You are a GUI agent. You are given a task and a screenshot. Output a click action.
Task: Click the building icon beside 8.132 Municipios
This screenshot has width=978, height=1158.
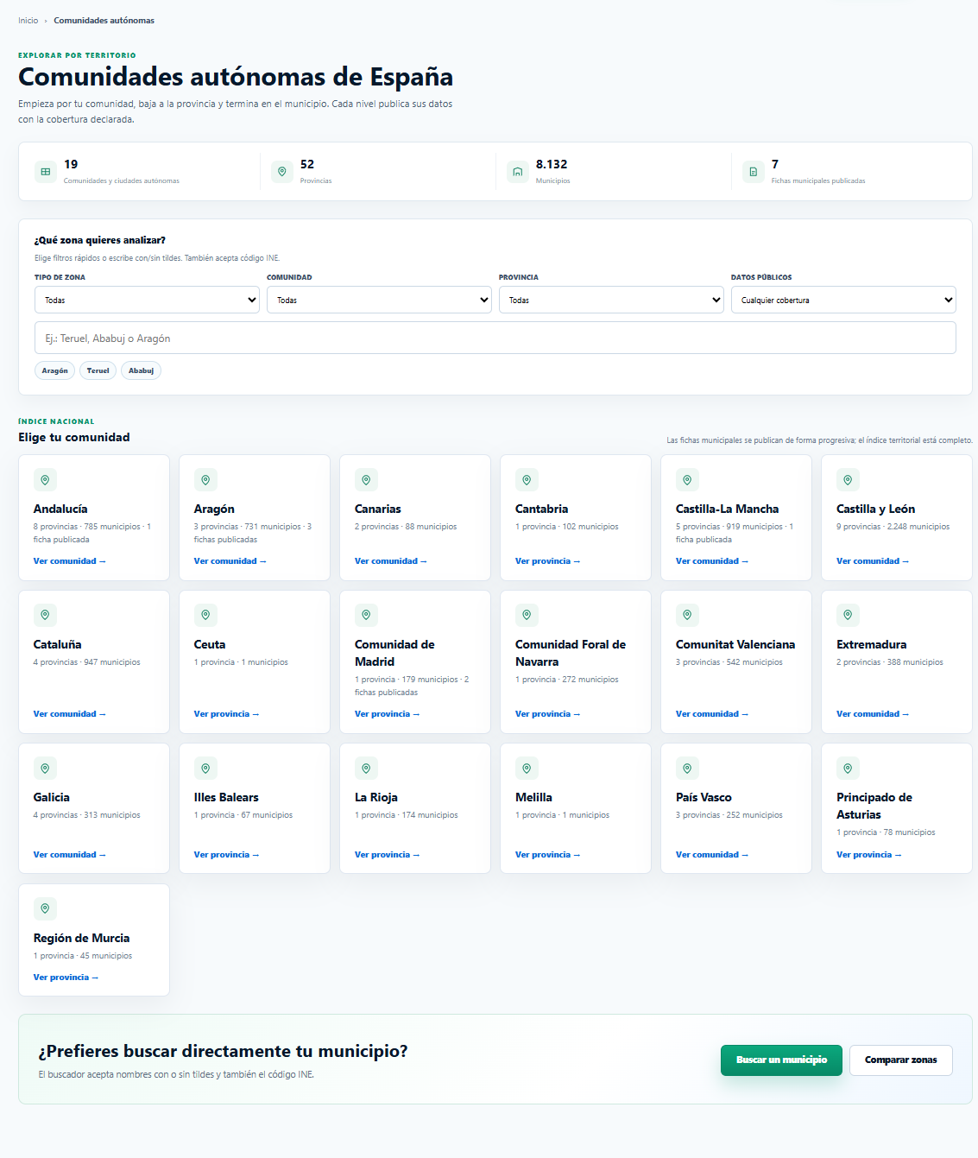coord(518,172)
